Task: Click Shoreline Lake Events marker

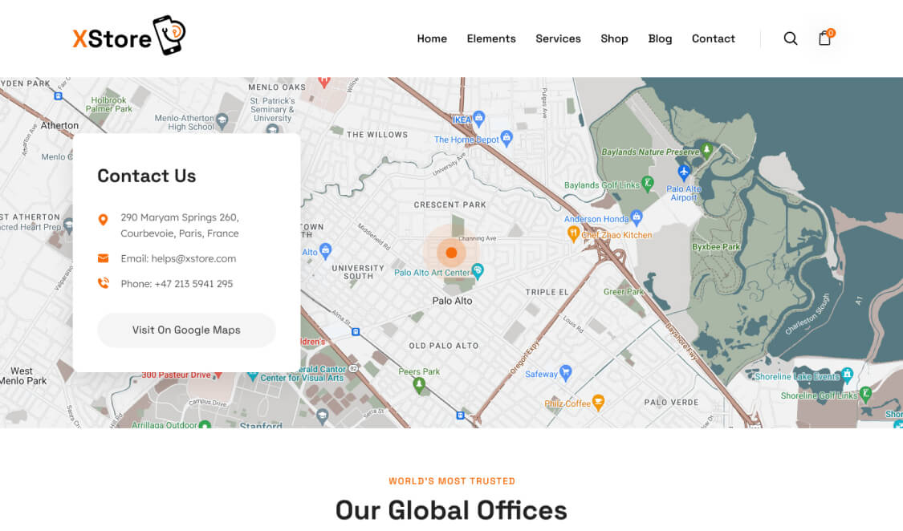Action: point(847,375)
